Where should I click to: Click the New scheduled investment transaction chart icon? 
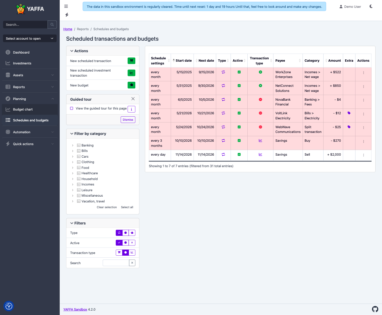tap(131, 73)
